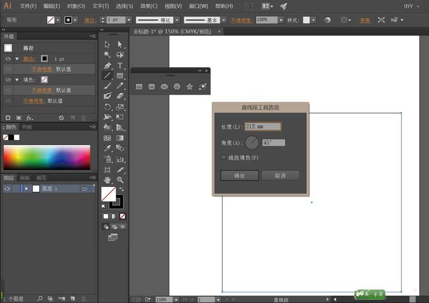Open zoom level dropdown in status bar
The image size is (429, 303).
176,300
